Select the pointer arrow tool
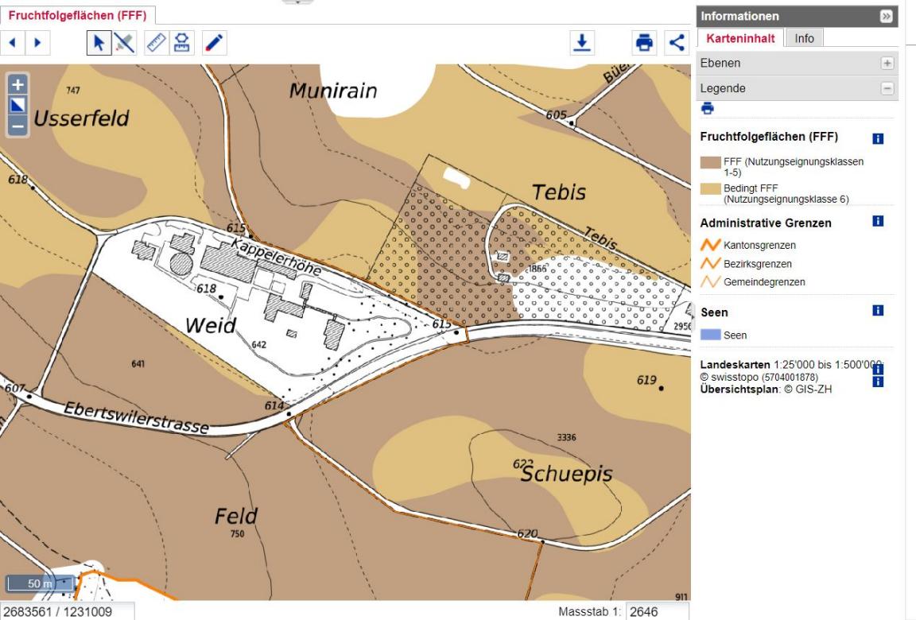The image size is (916, 620). (x=99, y=43)
